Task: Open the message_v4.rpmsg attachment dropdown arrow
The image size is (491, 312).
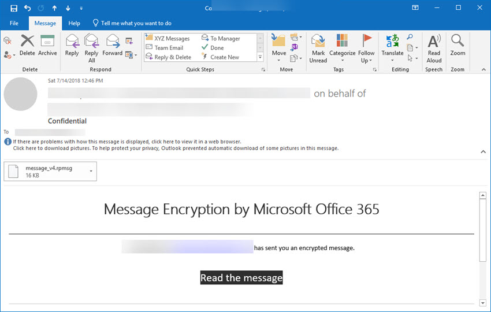Action: pyautogui.click(x=91, y=171)
